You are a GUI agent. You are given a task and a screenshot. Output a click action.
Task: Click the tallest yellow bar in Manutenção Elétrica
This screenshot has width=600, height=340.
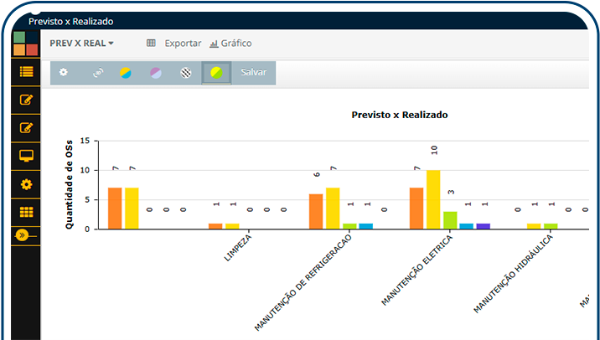tap(433, 199)
